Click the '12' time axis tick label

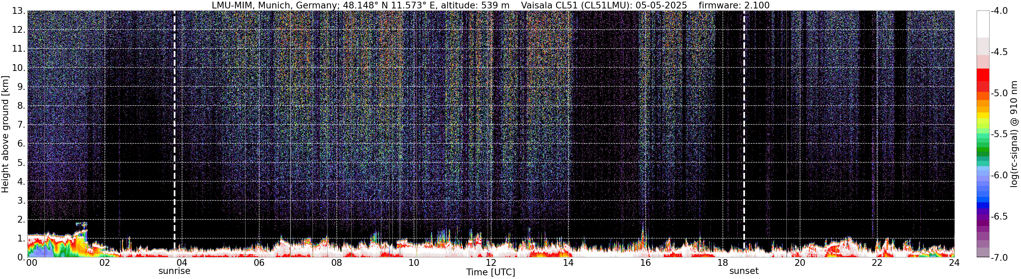pyautogui.click(x=491, y=263)
